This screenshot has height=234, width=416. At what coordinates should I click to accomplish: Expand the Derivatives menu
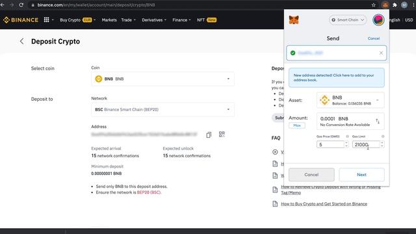(154, 20)
